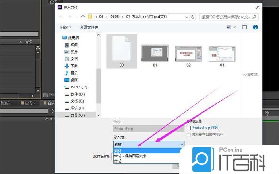
Task: Select drive WIN7 (C:)
Action: 76,87
